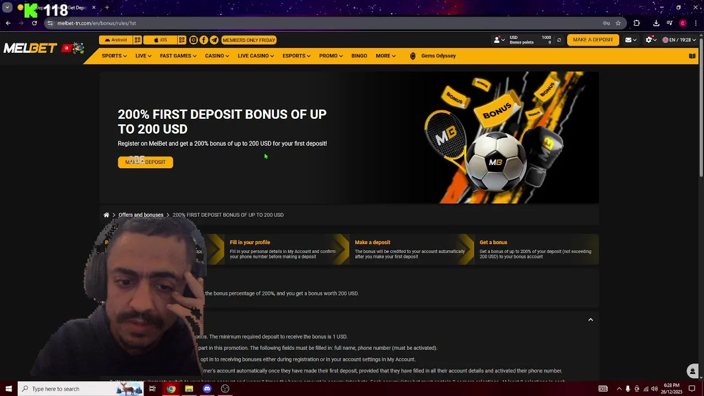
Task: Open a new browser tab
Action: [x=107, y=8]
